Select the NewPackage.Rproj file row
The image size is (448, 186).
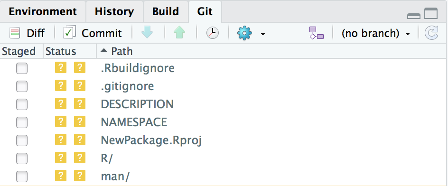pyautogui.click(x=224, y=140)
